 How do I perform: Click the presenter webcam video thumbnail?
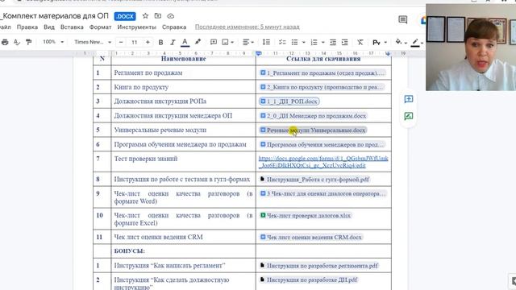(471, 47)
